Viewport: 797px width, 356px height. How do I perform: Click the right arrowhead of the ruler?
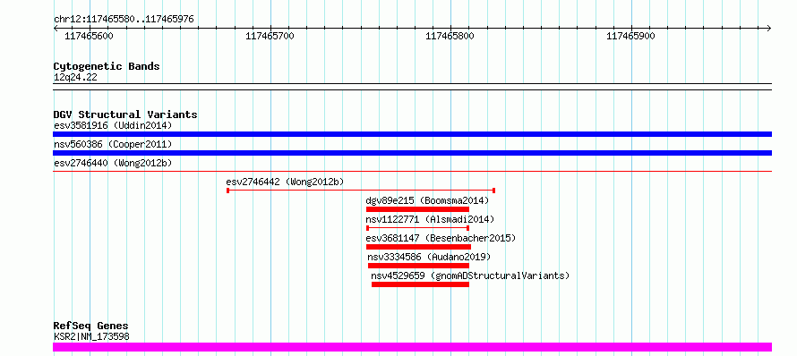click(769, 29)
